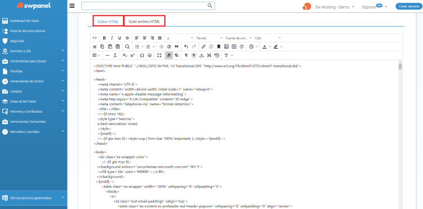Open the Fuente de sistema font dropdown
The image size is (423, 209).
point(239,38)
